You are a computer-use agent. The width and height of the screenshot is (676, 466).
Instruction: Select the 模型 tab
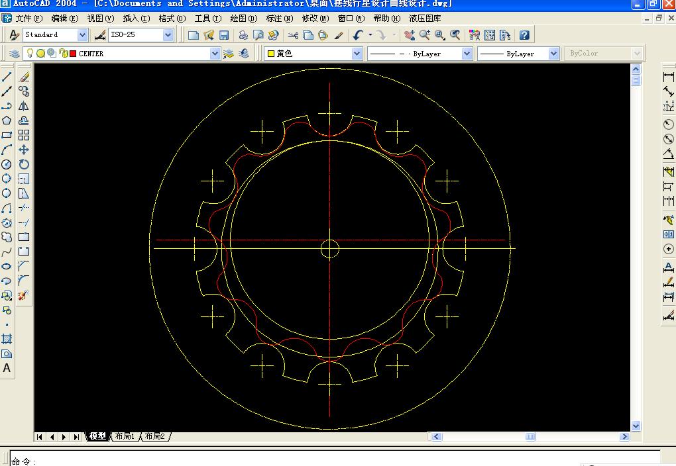coord(97,436)
